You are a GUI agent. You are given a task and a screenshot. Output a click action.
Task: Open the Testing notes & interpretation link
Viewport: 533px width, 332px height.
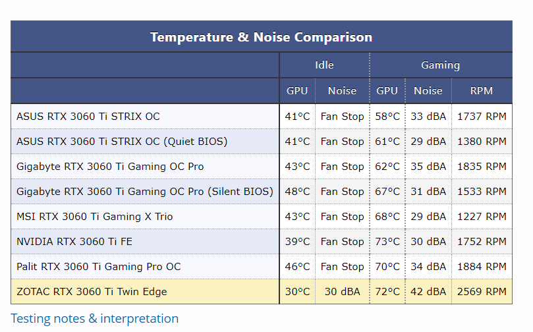pos(94,319)
